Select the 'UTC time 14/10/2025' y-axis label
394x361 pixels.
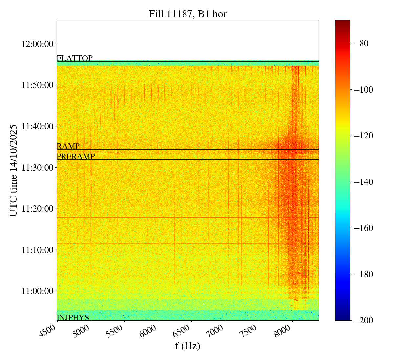tap(13, 170)
